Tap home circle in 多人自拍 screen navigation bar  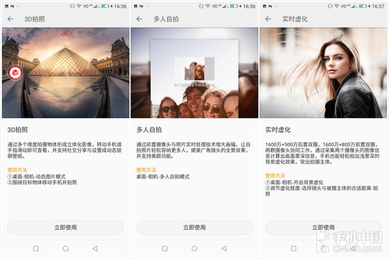click(x=194, y=249)
